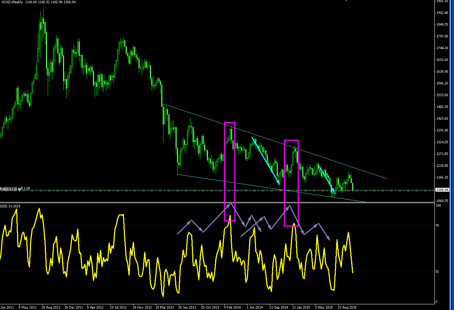Viewport: 454px width, 310px height.
Task: Click the 30 Jun 2013 date label
Action: 187,307
